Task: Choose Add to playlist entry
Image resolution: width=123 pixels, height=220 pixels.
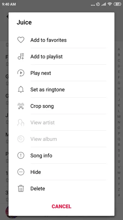Action: [x=61, y=57]
